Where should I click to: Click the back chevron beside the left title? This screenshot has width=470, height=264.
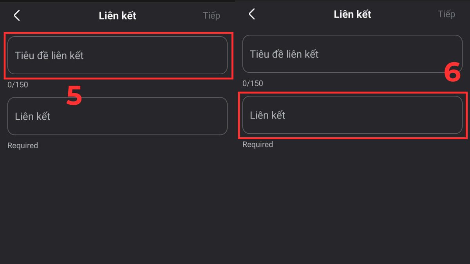click(16, 15)
